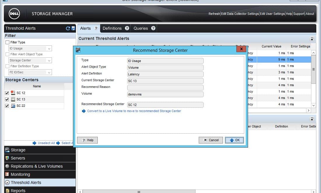Screen dimensions: 321x193
Task: Open Edit Data Collector Settings
Action: point(240,14)
